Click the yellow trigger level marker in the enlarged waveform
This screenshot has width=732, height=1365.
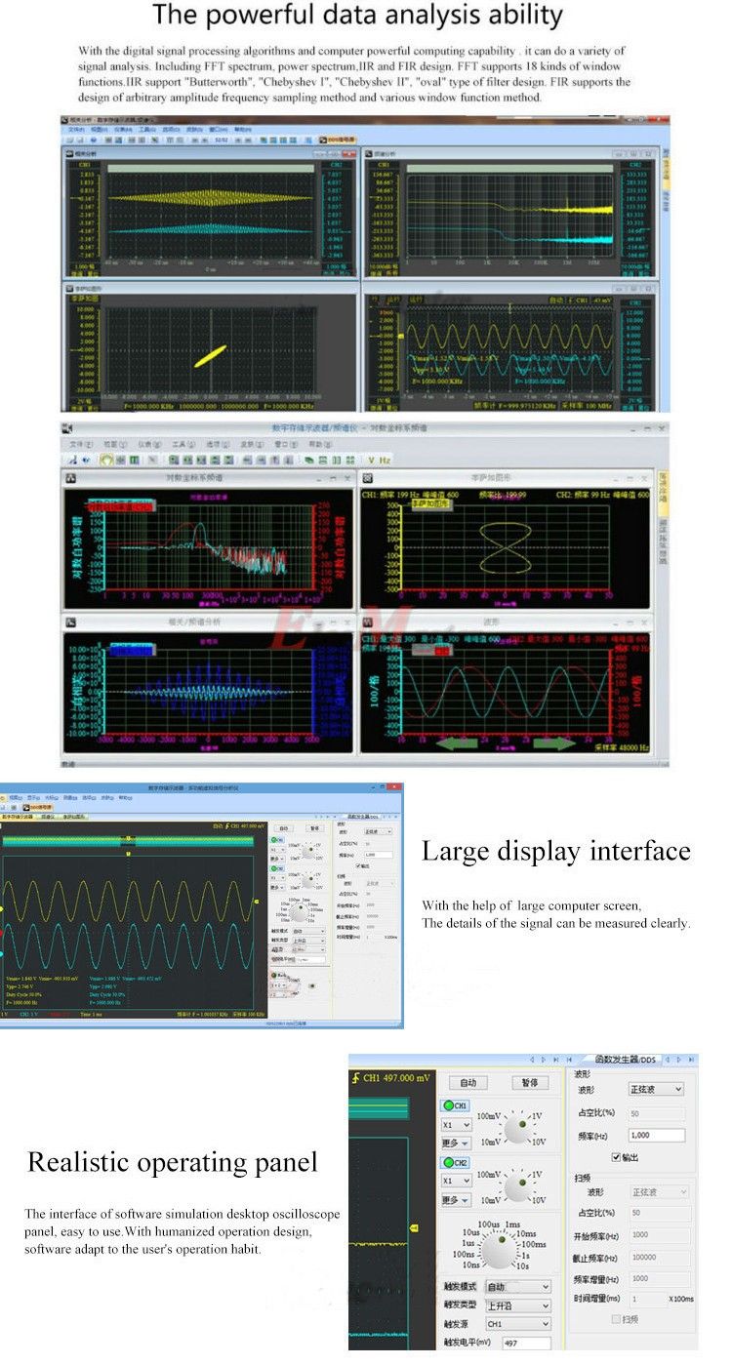(x=413, y=1226)
